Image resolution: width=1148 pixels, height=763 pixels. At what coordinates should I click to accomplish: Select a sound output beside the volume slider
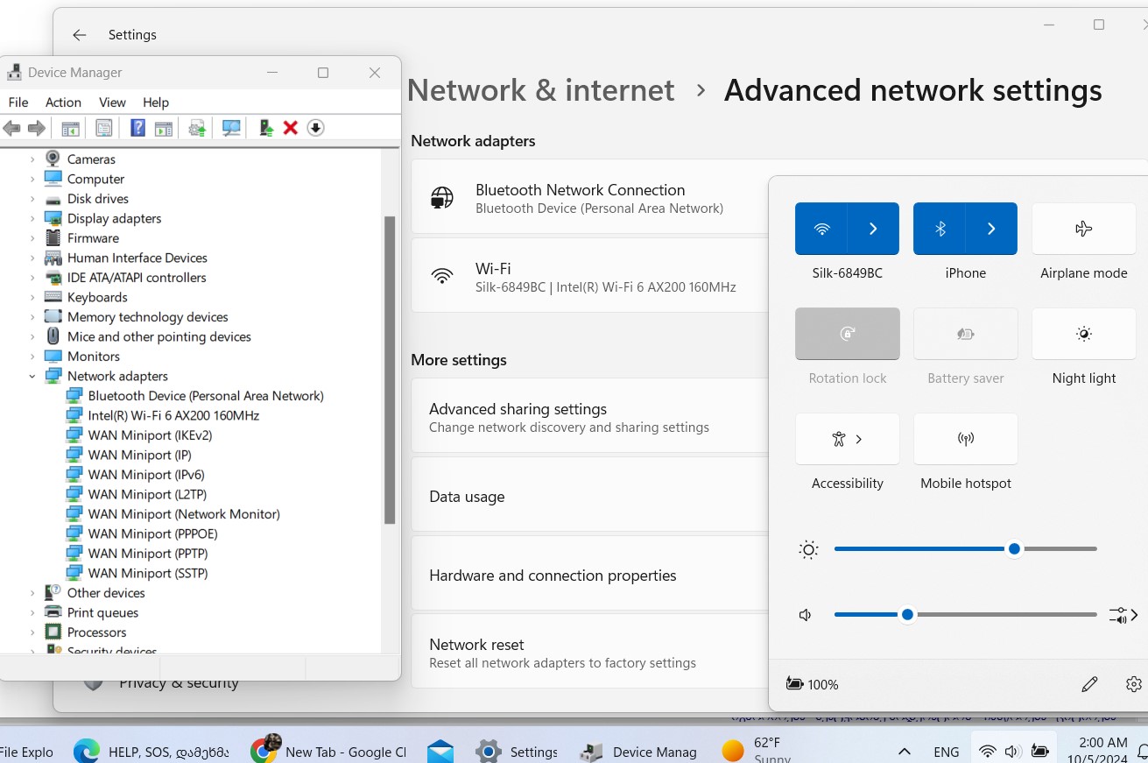pyautogui.click(x=1123, y=615)
